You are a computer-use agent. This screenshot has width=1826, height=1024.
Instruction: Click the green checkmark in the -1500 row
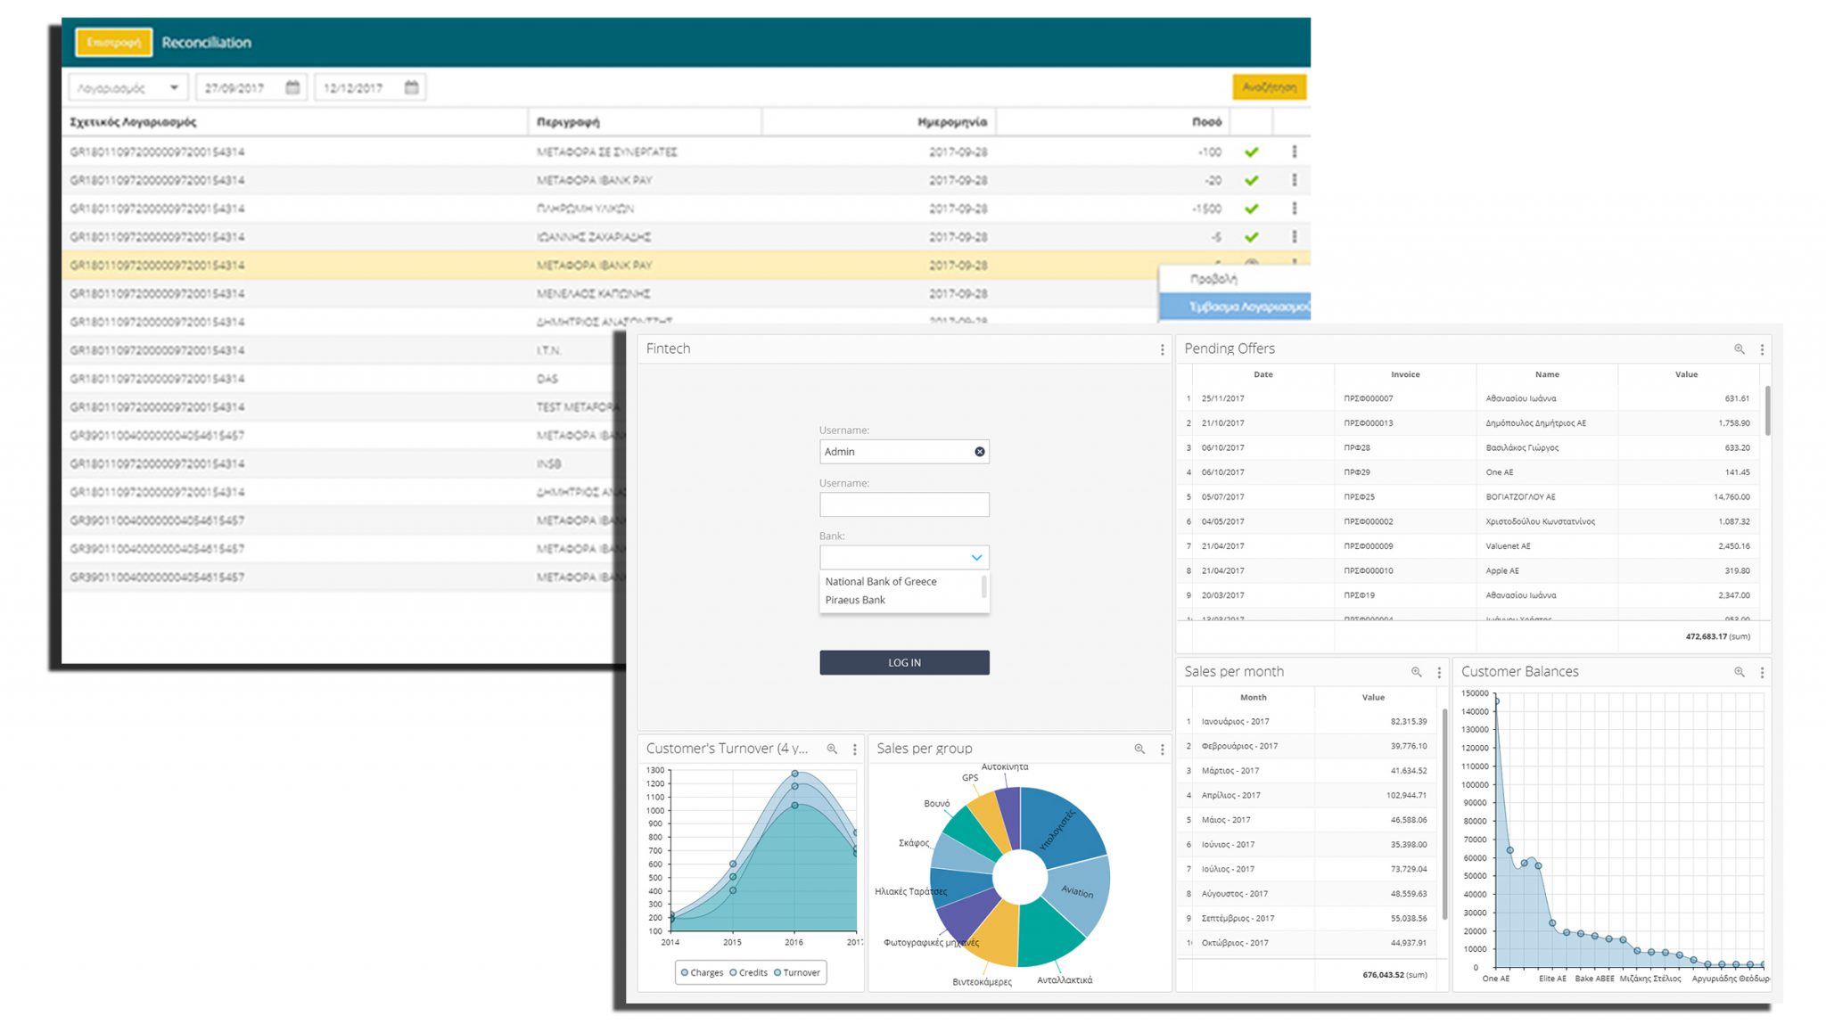point(1252,209)
